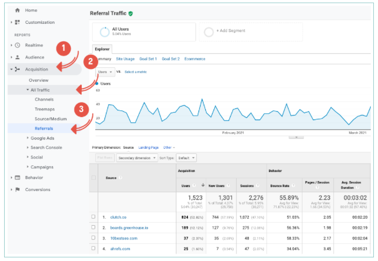The height and width of the screenshot is (261, 378).
Task: Open the Sort Type Default dropdown
Action: tap(186, 158)
